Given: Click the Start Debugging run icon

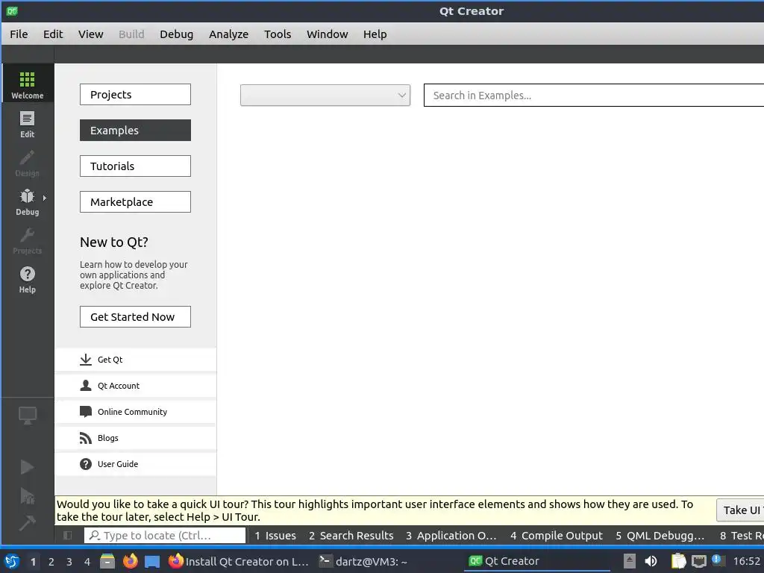Looking at the screenshot, I should [x=28, y=495].
